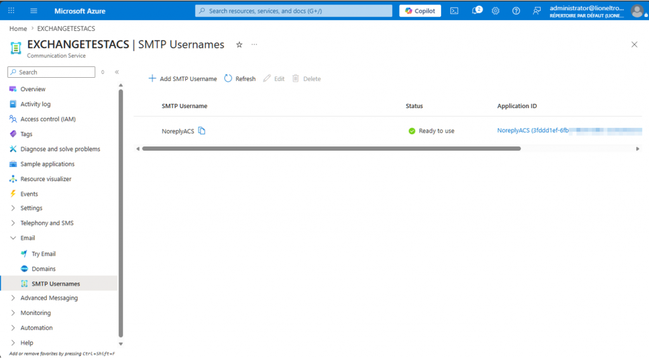Open the hamburger portal menu
The image size is (649, 358).
34,11
